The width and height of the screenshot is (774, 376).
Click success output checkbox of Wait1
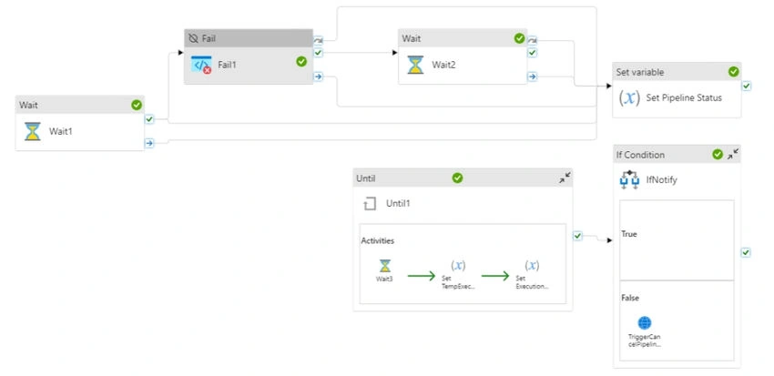pos(149,119)
